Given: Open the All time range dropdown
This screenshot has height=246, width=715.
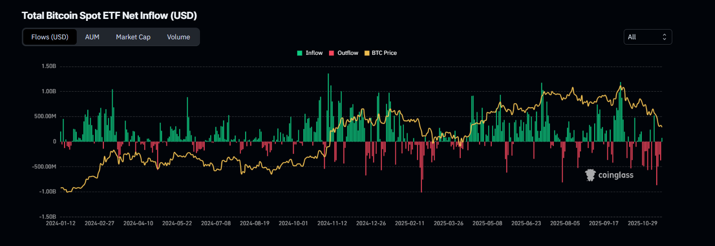Looking at the screenshot, I should (x=647, y=37).
